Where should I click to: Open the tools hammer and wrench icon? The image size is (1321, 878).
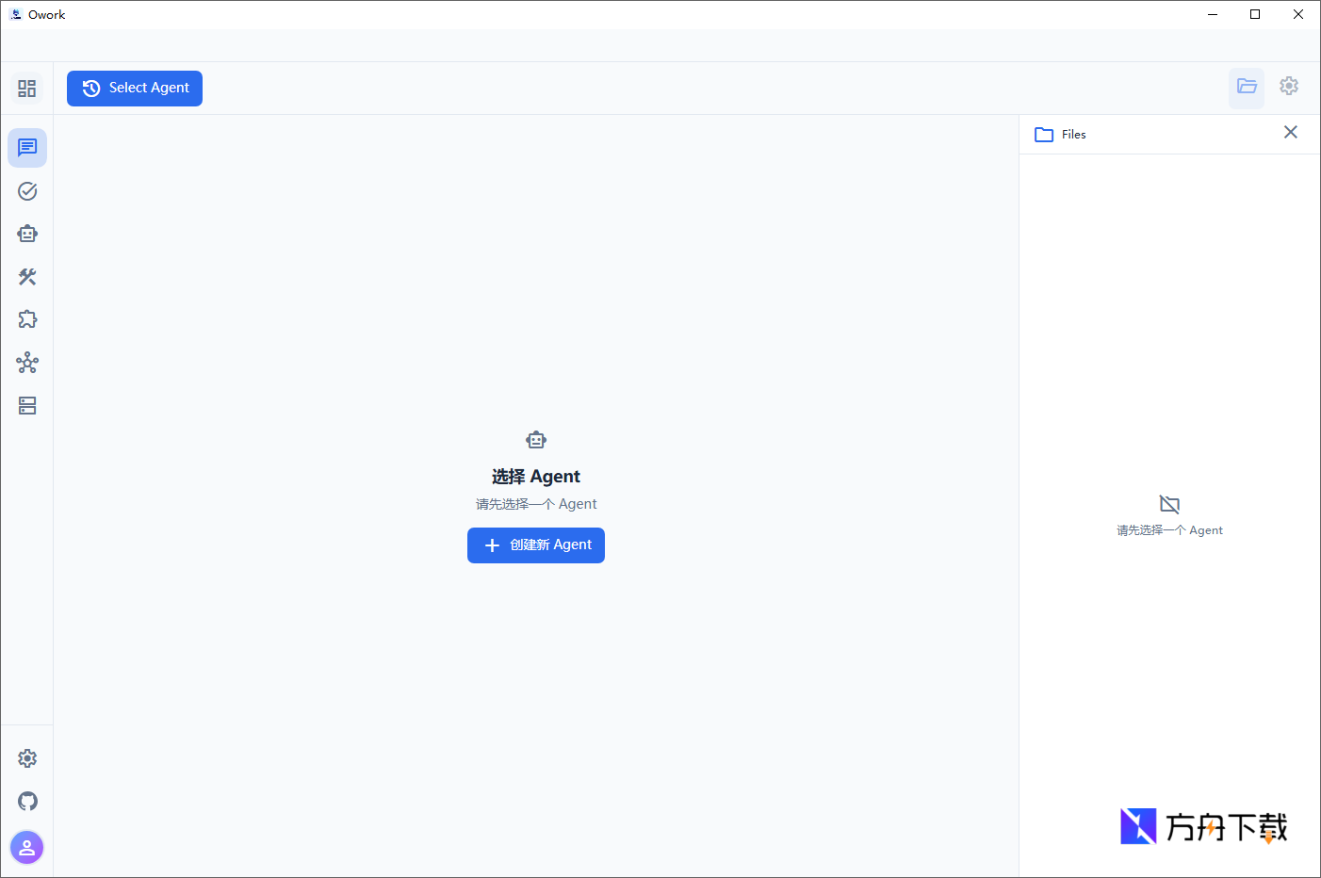click(27, 277)
